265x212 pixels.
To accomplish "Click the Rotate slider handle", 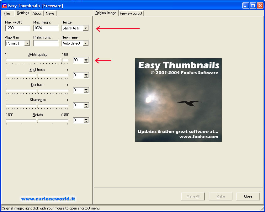I will pos(38,120).
